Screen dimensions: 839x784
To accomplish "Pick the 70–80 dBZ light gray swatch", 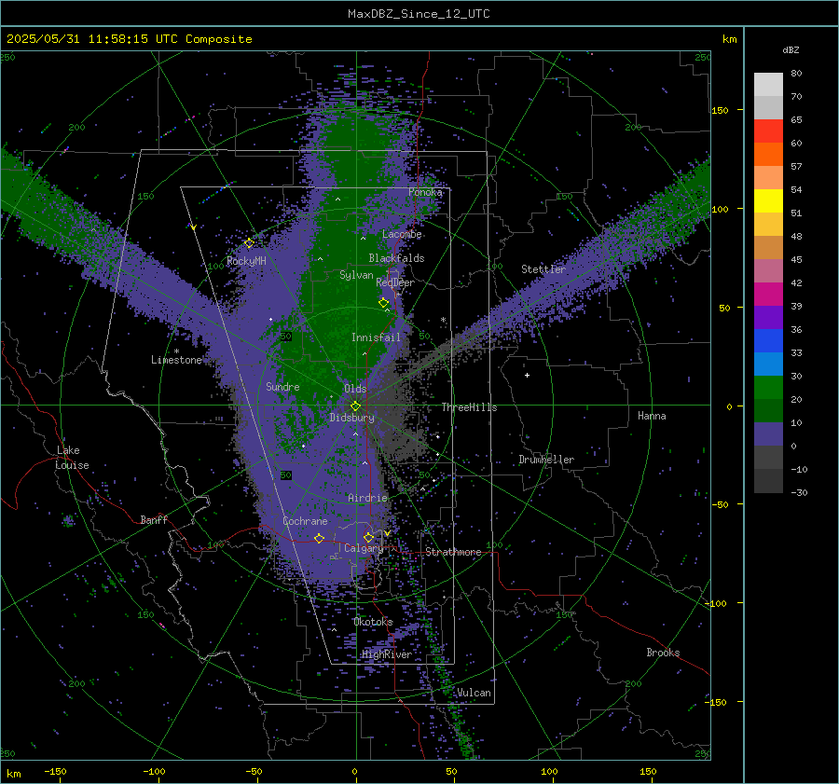I will [768, 85].
